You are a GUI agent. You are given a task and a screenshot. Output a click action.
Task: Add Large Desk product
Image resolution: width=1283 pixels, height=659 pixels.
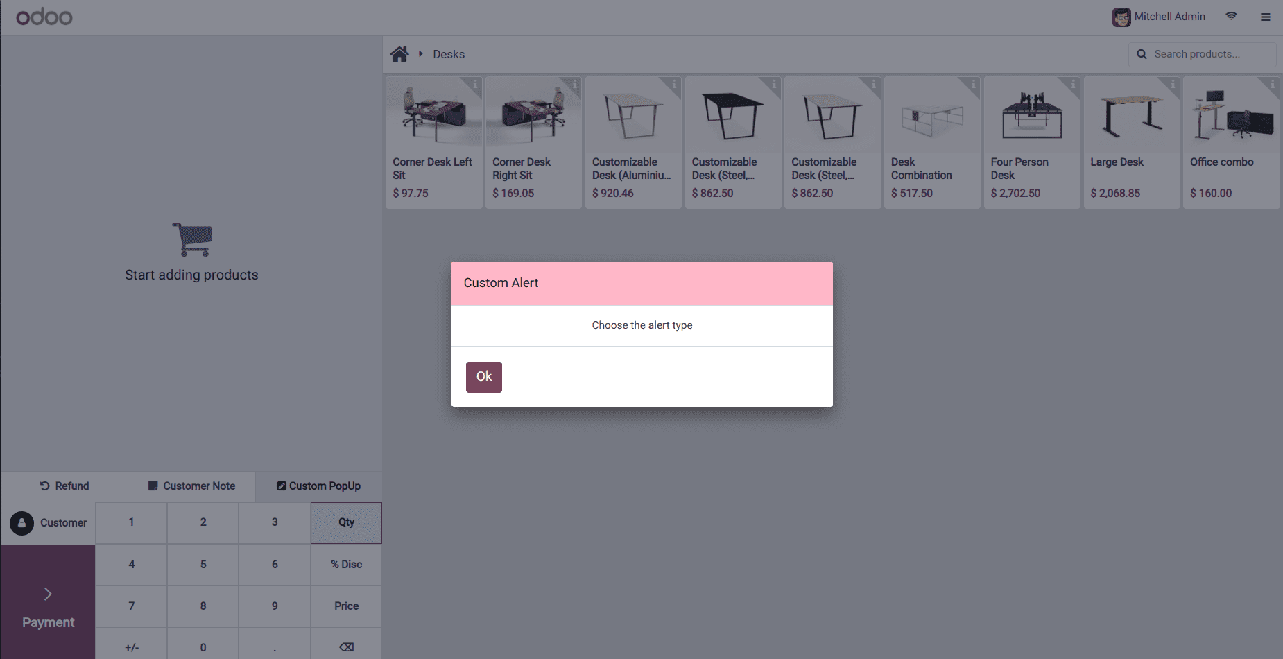(1132, 142)
